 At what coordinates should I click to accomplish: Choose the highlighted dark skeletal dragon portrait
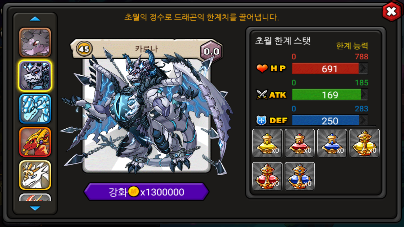pos(35,75)
